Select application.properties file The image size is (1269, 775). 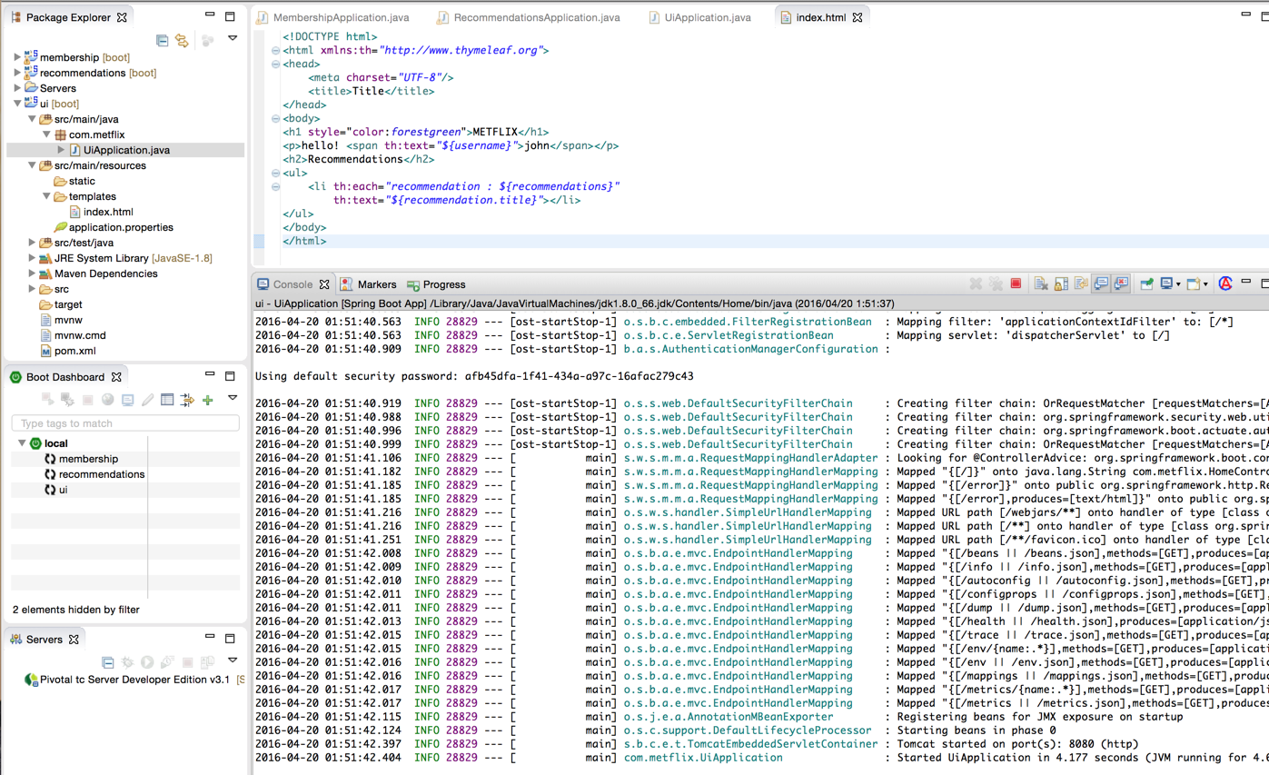click(x=121, y=227)
